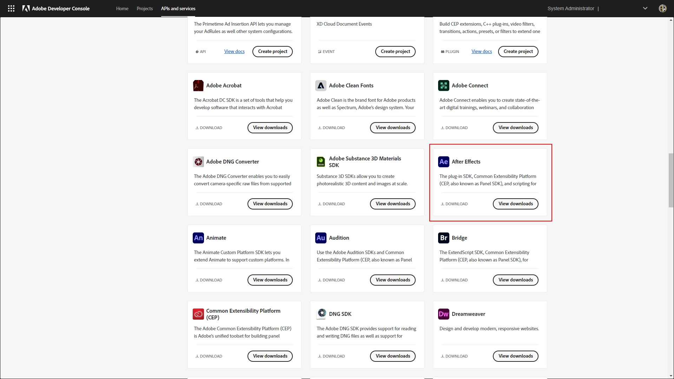Click the Adobe logo in the header
Screen dimensions: 674x379
[x=26, y=8]
